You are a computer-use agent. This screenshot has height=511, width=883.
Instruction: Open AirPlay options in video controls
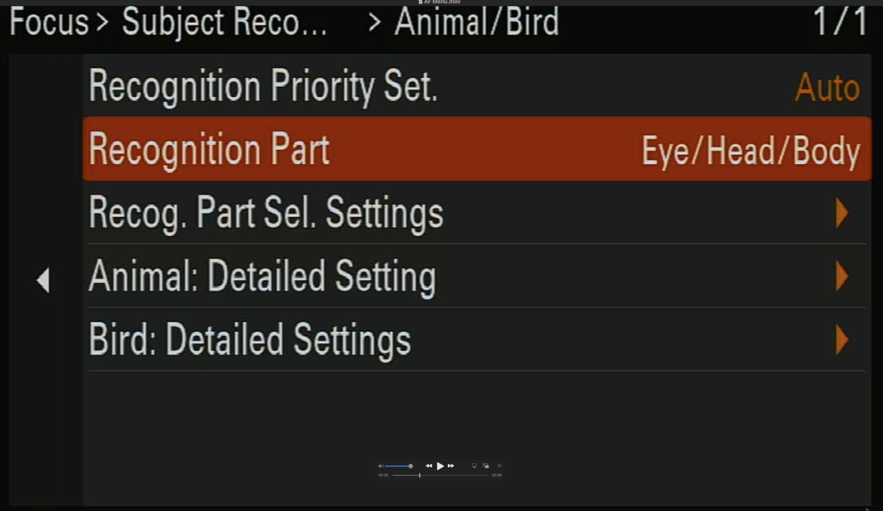pyautogui.click(x=474, y=466)
